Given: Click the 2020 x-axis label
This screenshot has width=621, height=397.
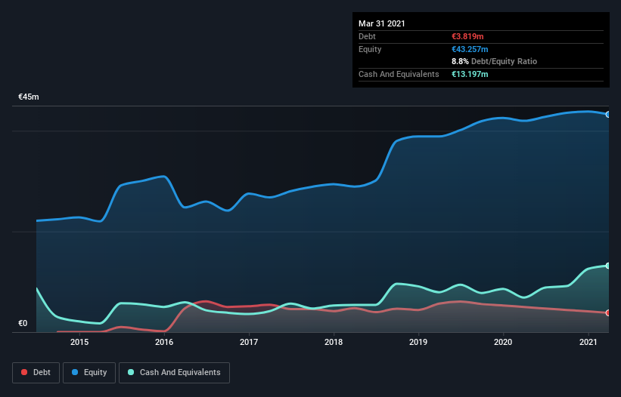Looking at the screenshot, I should pyautogui.click(x=503, y=342).
